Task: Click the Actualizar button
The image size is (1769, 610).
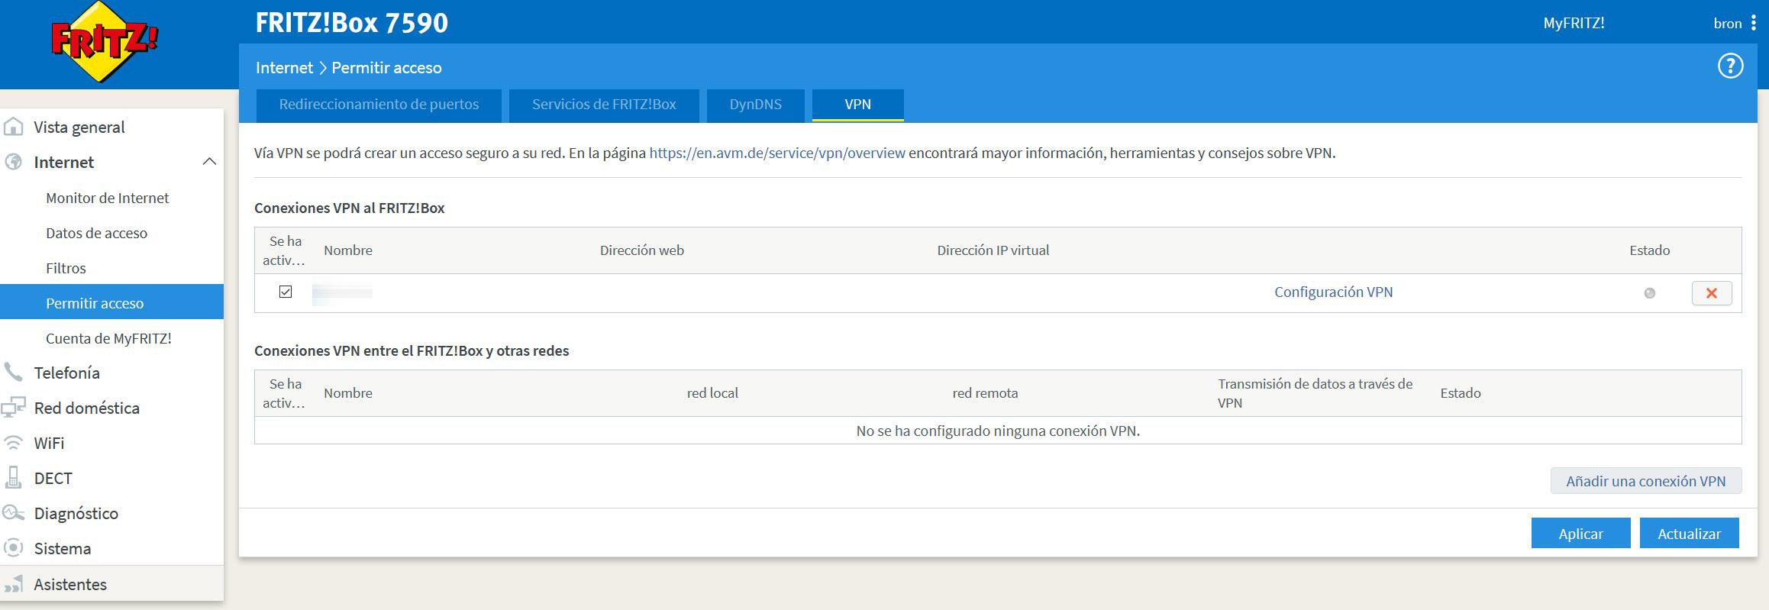Action: pyautogui.click(x=1689, y=534)
